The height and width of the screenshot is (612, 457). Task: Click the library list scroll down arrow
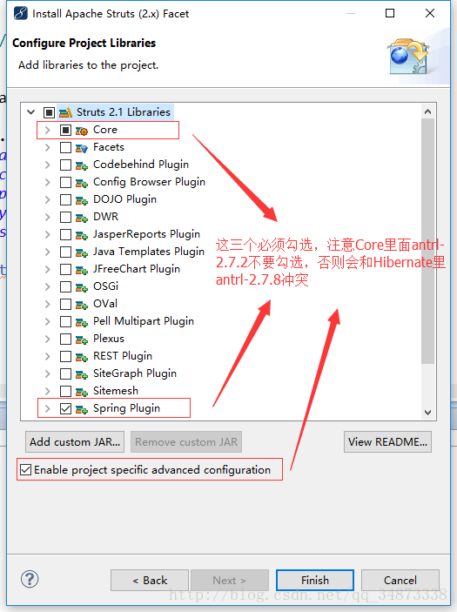(x=427, y=412)
